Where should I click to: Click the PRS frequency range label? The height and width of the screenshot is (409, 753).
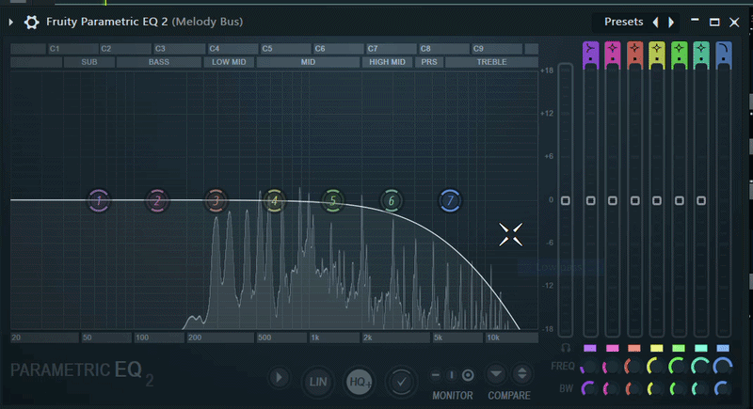[x=429, y=62]
